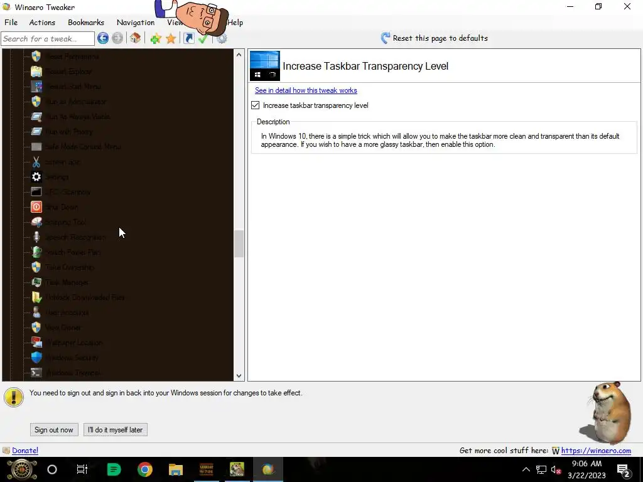Select the User Accounts tree icon
The height and width of the screenshot is (482, 643).
tap(36, 313)
